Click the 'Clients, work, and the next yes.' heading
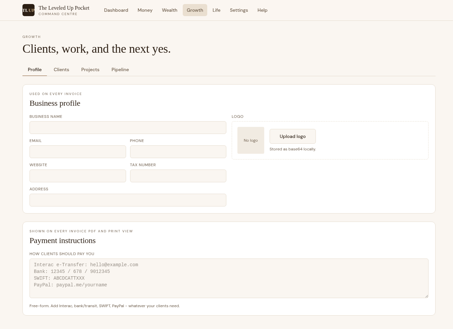 [97, 49]
